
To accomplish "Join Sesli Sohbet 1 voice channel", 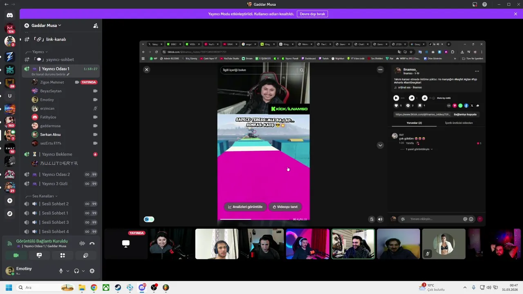I will coord(61,213).
